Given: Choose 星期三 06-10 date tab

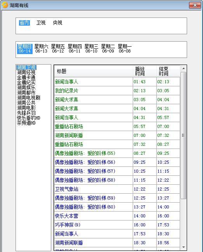Looking at the screenshot, I should 91,49.
